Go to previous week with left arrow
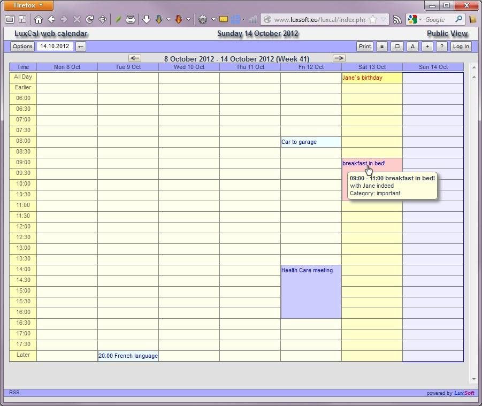 click(135, 58)
